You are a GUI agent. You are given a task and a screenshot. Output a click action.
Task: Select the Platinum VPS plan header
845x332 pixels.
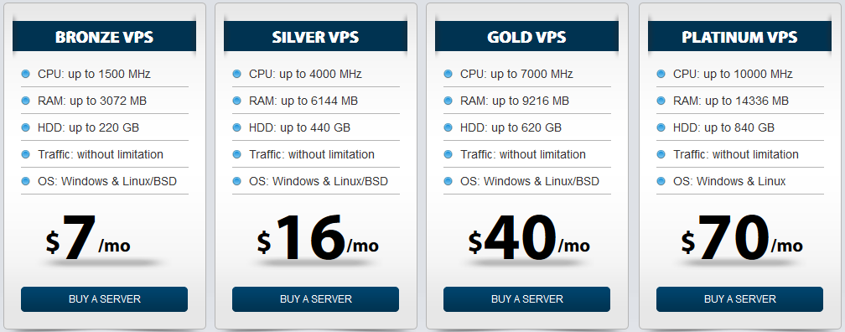[739, 37]
